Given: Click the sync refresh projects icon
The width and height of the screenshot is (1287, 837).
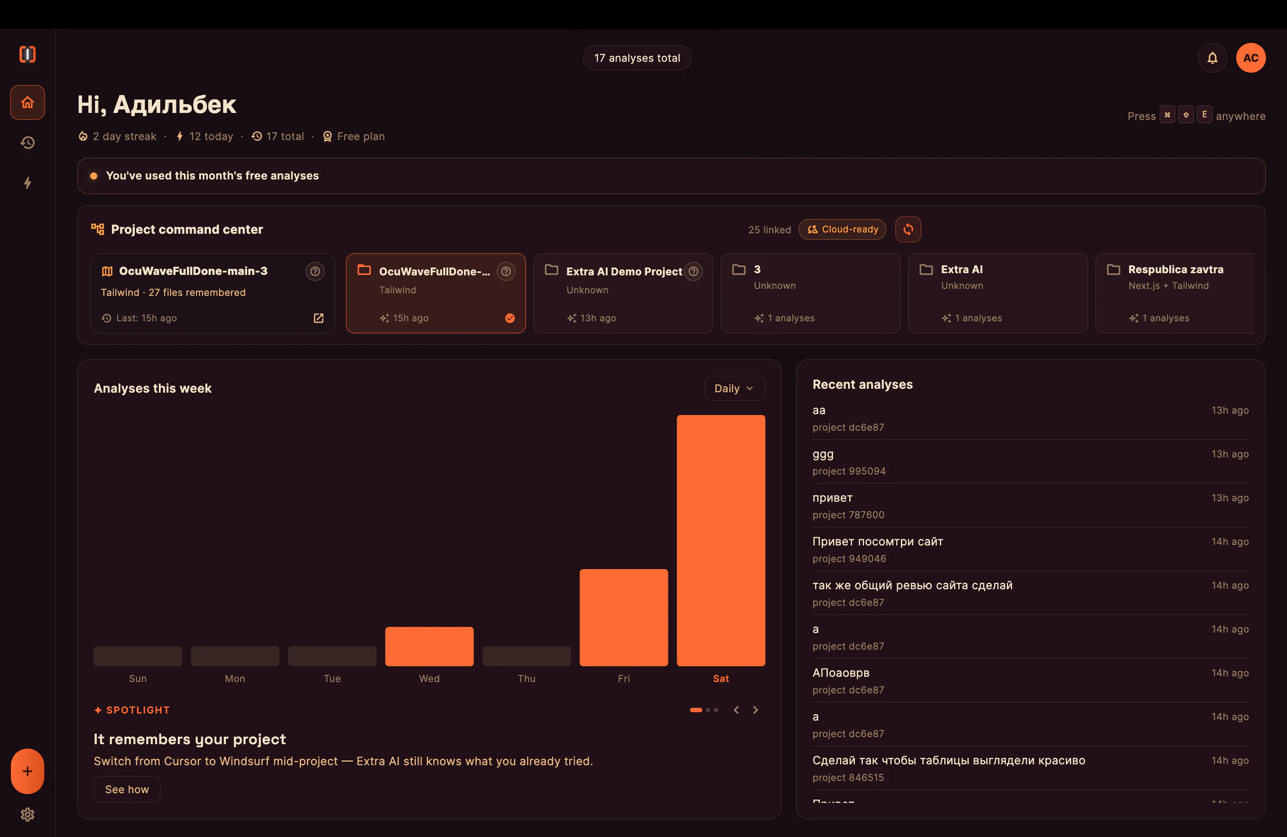Looking at the screenshot, I should pyautogui.click(x=908, y=229).
